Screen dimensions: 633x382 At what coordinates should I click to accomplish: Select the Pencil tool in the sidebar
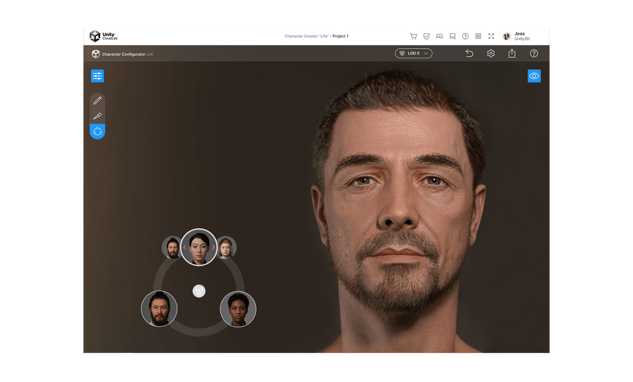coord(97,100)
